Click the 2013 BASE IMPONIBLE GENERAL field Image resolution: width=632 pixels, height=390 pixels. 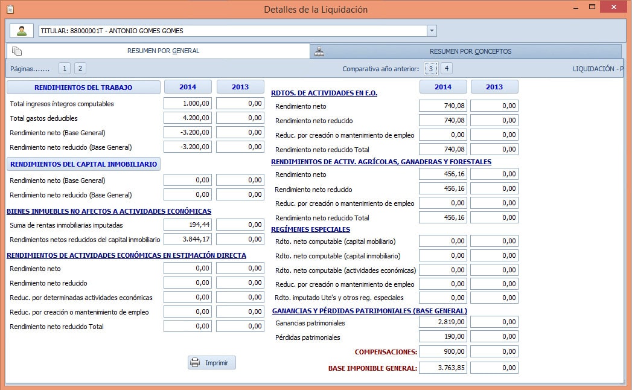tap(494, 368)
